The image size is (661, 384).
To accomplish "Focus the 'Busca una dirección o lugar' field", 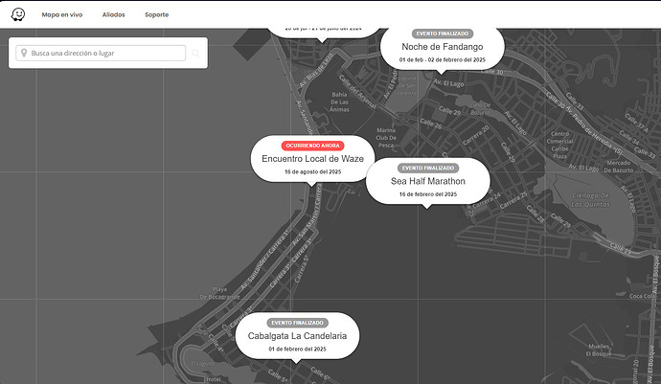I will [x=105, y=54].
